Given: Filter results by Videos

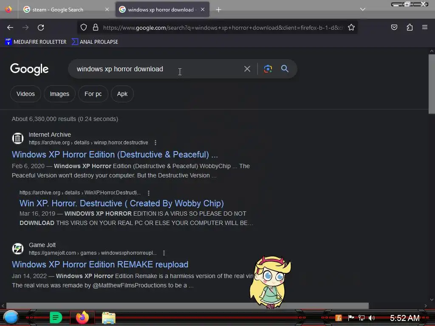Looking at the screenshot, I should coord(25,94).
